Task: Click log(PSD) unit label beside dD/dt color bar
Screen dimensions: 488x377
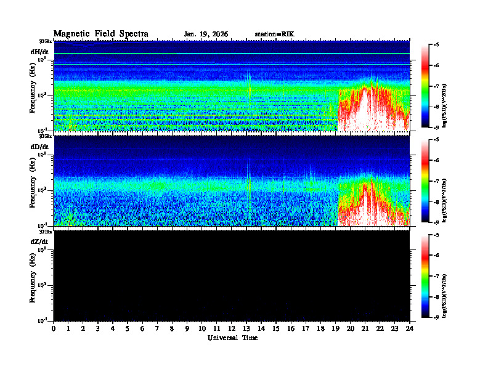Action: [x=444, y=200]
